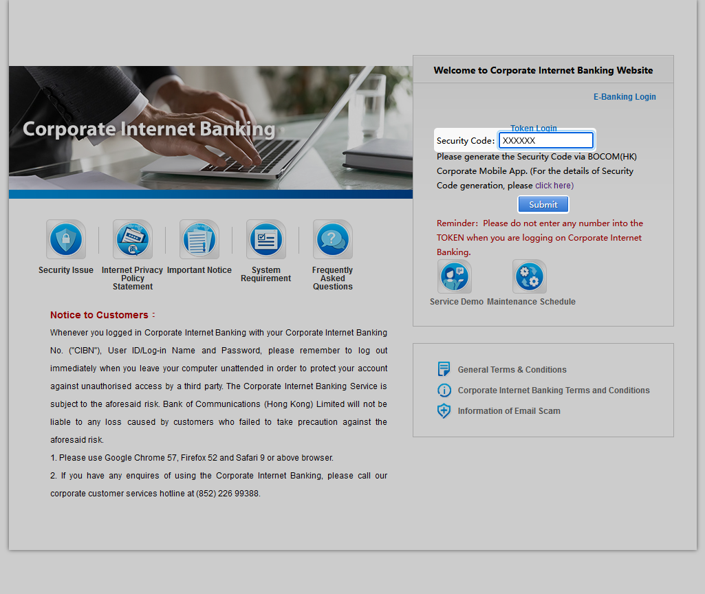Image resolution: width=705 pixels, height=594 pixels.
Task: Open General Terms & Conditions text link
Action: click(512, 370)
